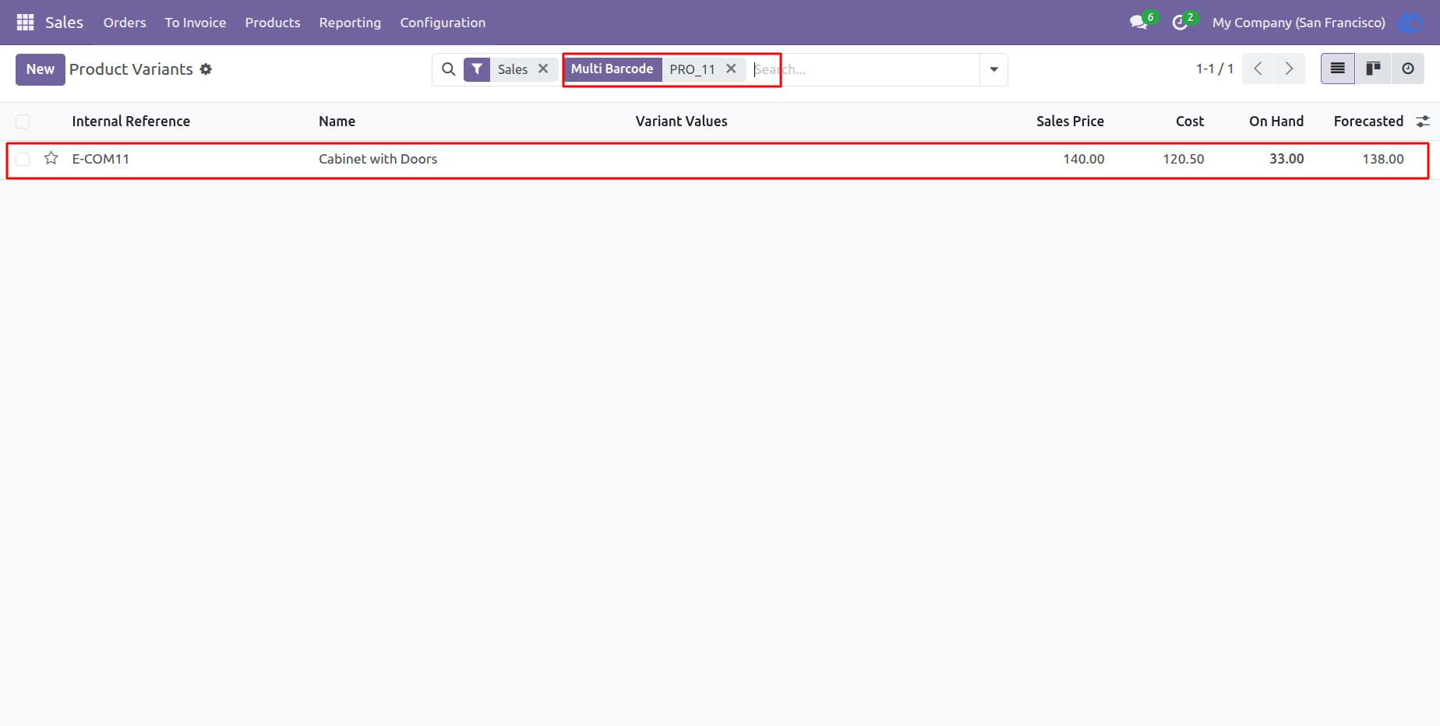This screenshot has width=1440, height=726.
Task: Sort by Internal Reference column header
Action: [x=131, y=122]
